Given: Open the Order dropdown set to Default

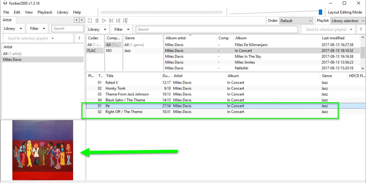Looking at the screenshot, I should click(x=296, y=21).
